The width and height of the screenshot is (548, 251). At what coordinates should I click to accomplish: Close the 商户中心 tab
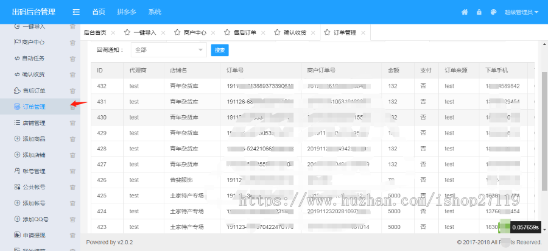(x=213, y=33)
